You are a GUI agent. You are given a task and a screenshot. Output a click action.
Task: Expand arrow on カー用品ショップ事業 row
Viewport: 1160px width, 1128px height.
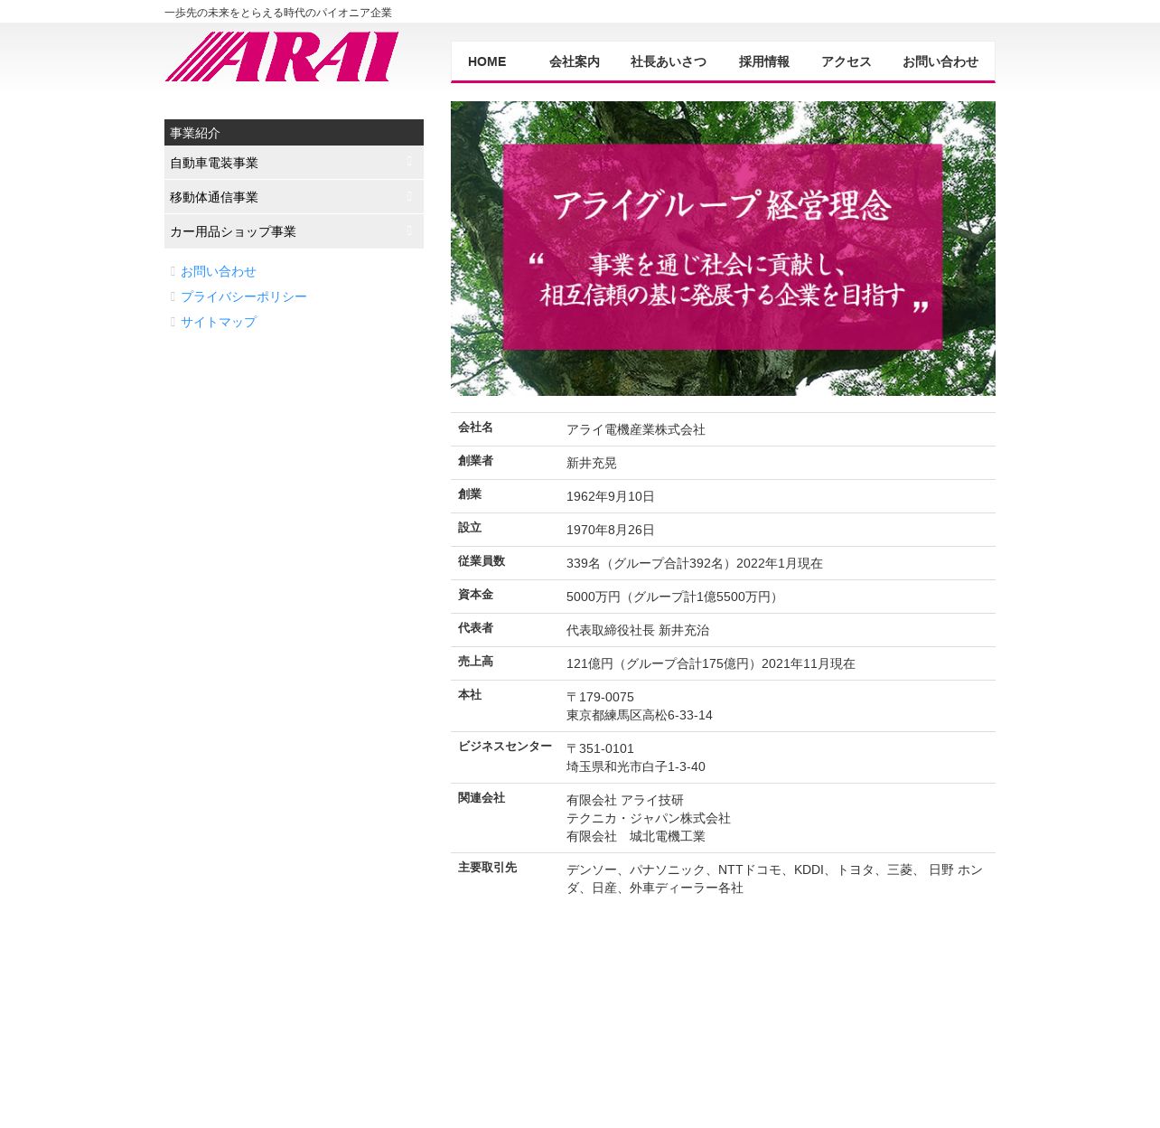pyautogui.click(x=409, y=230)
